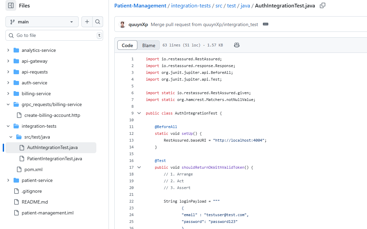Viewport: 367px width, 229px height.
Task: Select the Code view tab
Action: click(x=128, y=45)
